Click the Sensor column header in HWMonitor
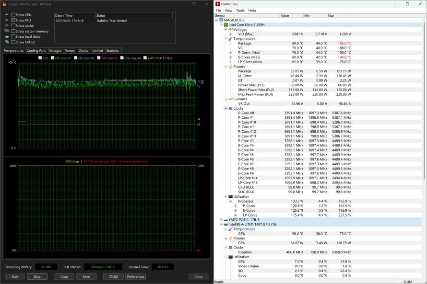427x284 pixels. click(247, 15)
